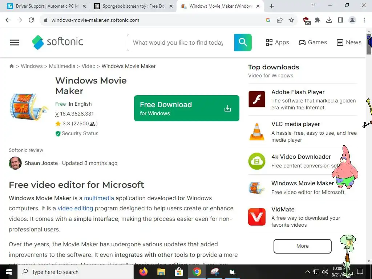Click the volume speaker tray icon

[x=325, y=272]
